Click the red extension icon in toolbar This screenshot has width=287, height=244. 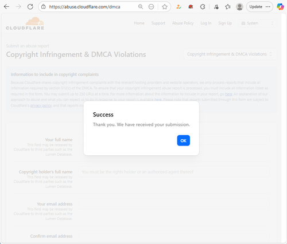tap(191, 7)
